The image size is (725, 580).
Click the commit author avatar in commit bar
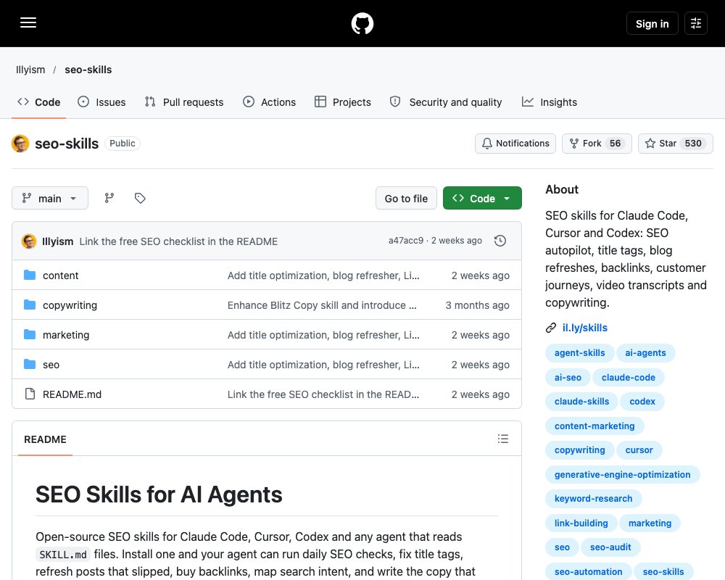29,241
